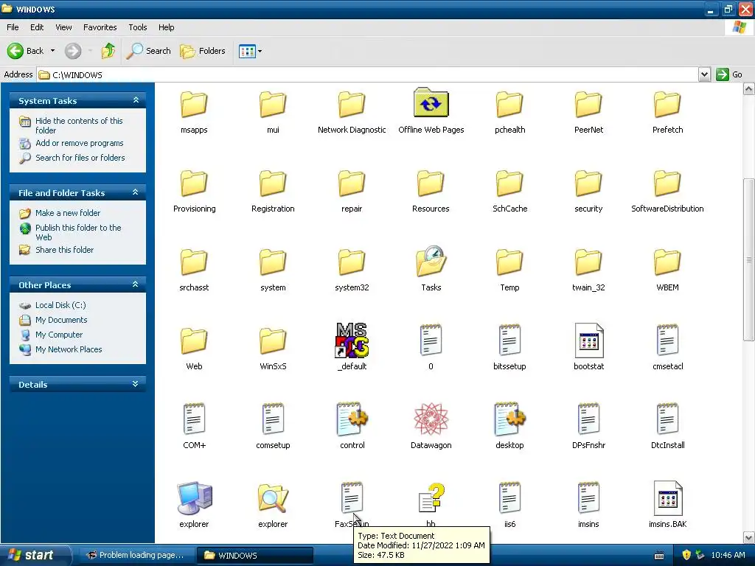Click Add or remove programs link
Screen dimensions: 755x566
pyautogui.click(x=80, y=144)
